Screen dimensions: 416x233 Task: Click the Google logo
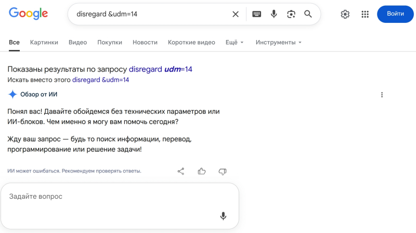click(29, 13)
